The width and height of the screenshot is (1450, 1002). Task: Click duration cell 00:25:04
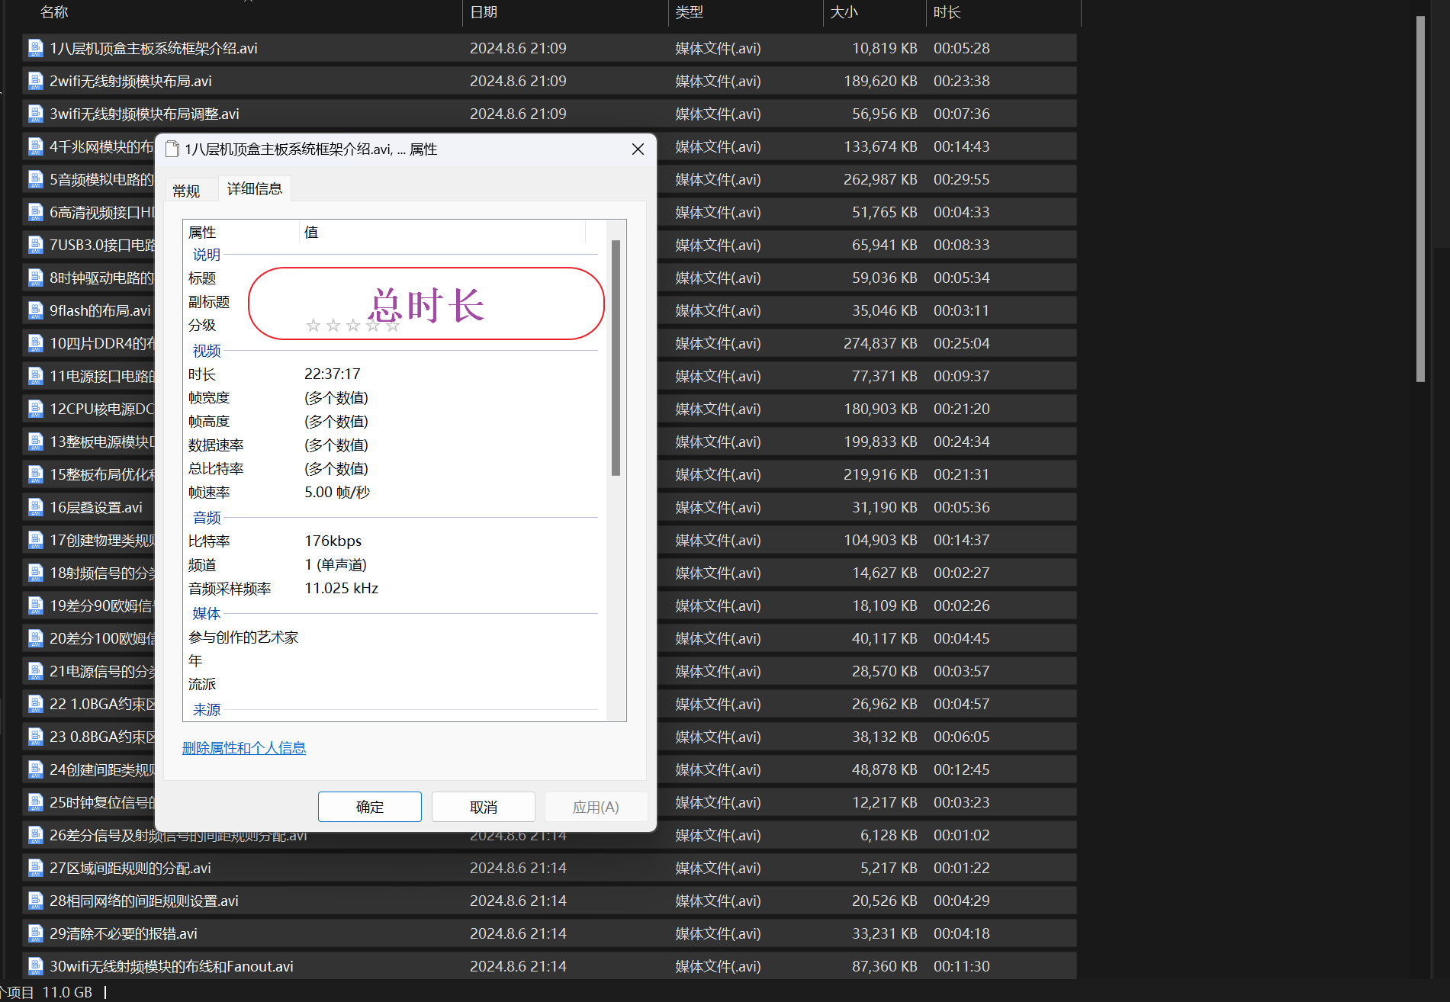[x=962, y=343]
